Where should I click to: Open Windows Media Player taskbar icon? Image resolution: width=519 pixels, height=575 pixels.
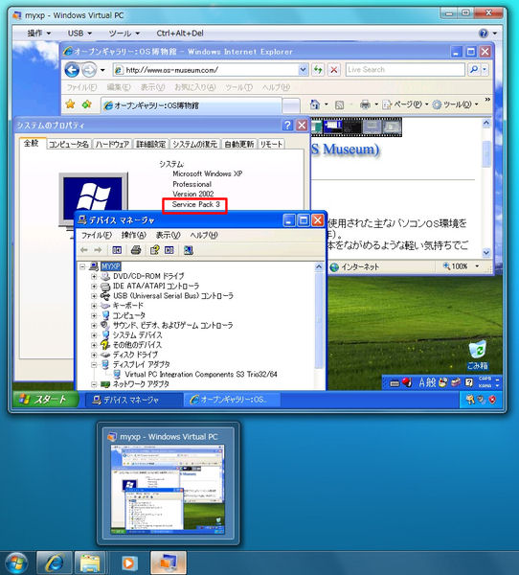point(128,563)
